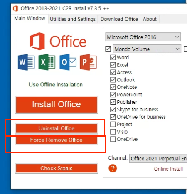Switch to the Main Window tab
The width and height of the screenshot is (187, 194).
click(x=30, y=18)
